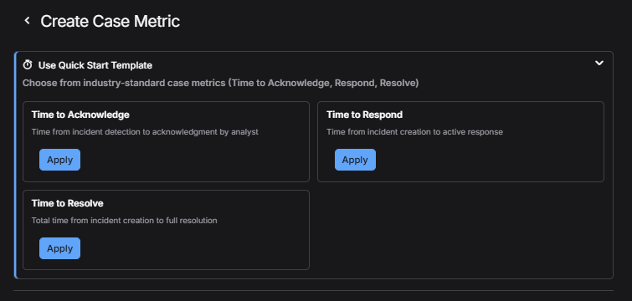The height and width of the screenshot is (301, 632).
Task: Click 'Time from incident creation to active response' text
Action: (x=414, y=132)
